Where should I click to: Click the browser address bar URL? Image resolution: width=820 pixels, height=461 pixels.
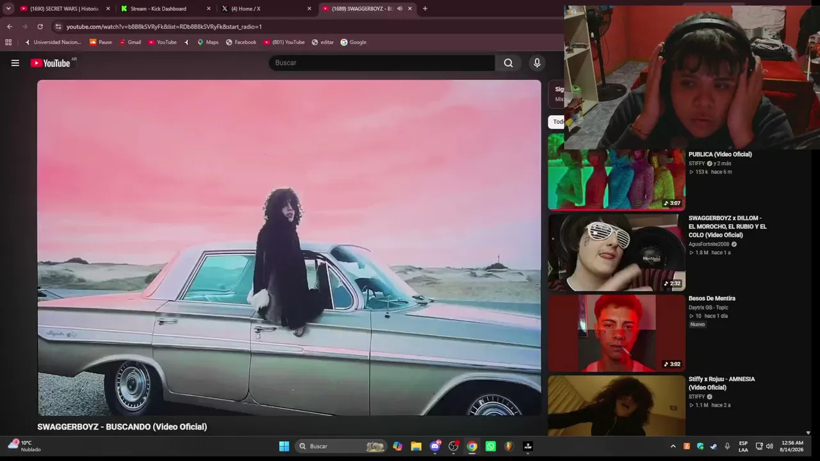(x=164, y=27)
